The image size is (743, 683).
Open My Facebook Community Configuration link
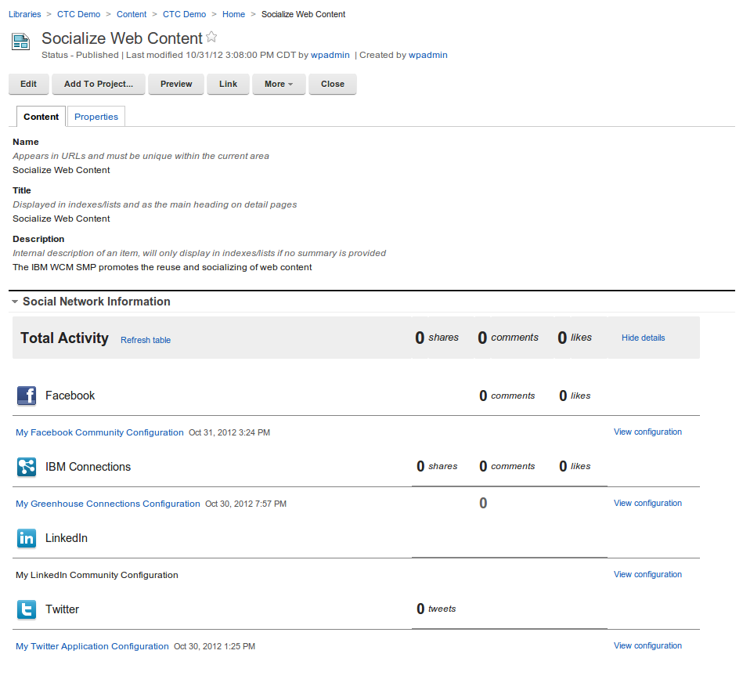pos(99,432)
